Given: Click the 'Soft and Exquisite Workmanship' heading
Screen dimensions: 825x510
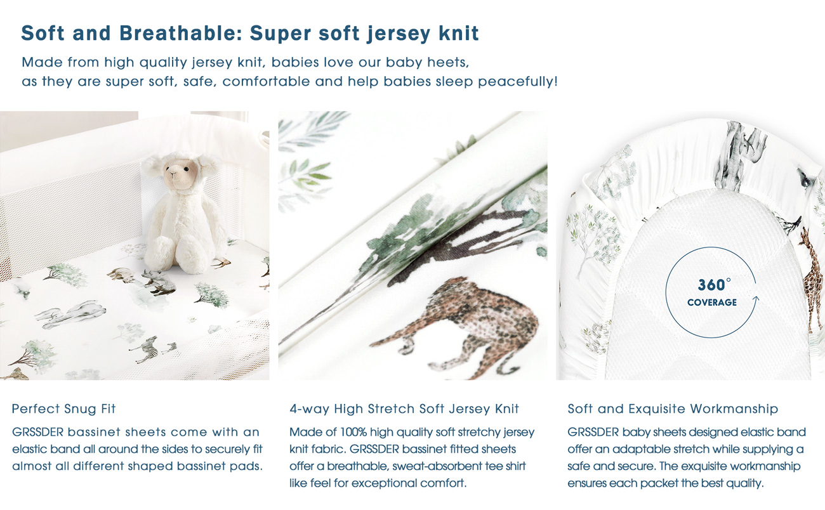Looking at the screenshot, I should [673, 409].
